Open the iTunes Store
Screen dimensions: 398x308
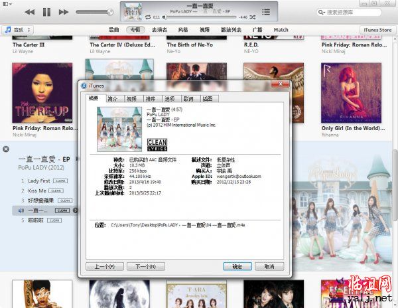(377, 30)
